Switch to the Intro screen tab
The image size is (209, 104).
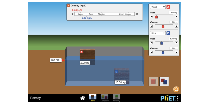pyautogui.click(x=92, y=98)
